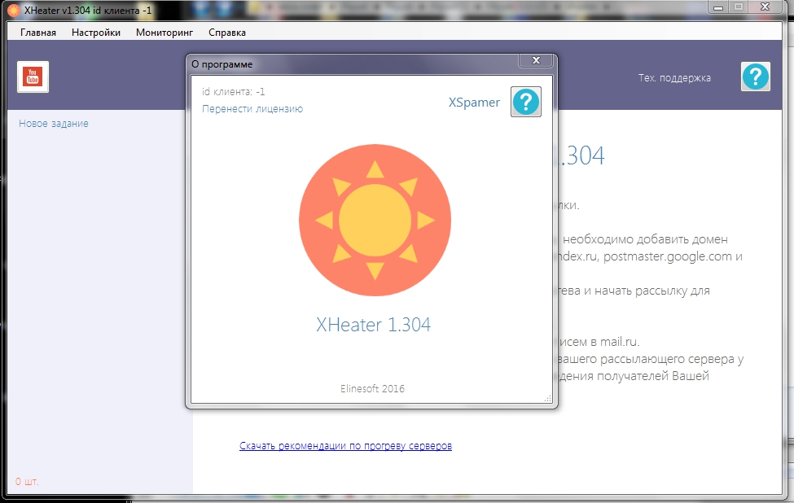Open the YouTube channel icon
This screenshot has height=503, width=794.
(x=33, y=77)
